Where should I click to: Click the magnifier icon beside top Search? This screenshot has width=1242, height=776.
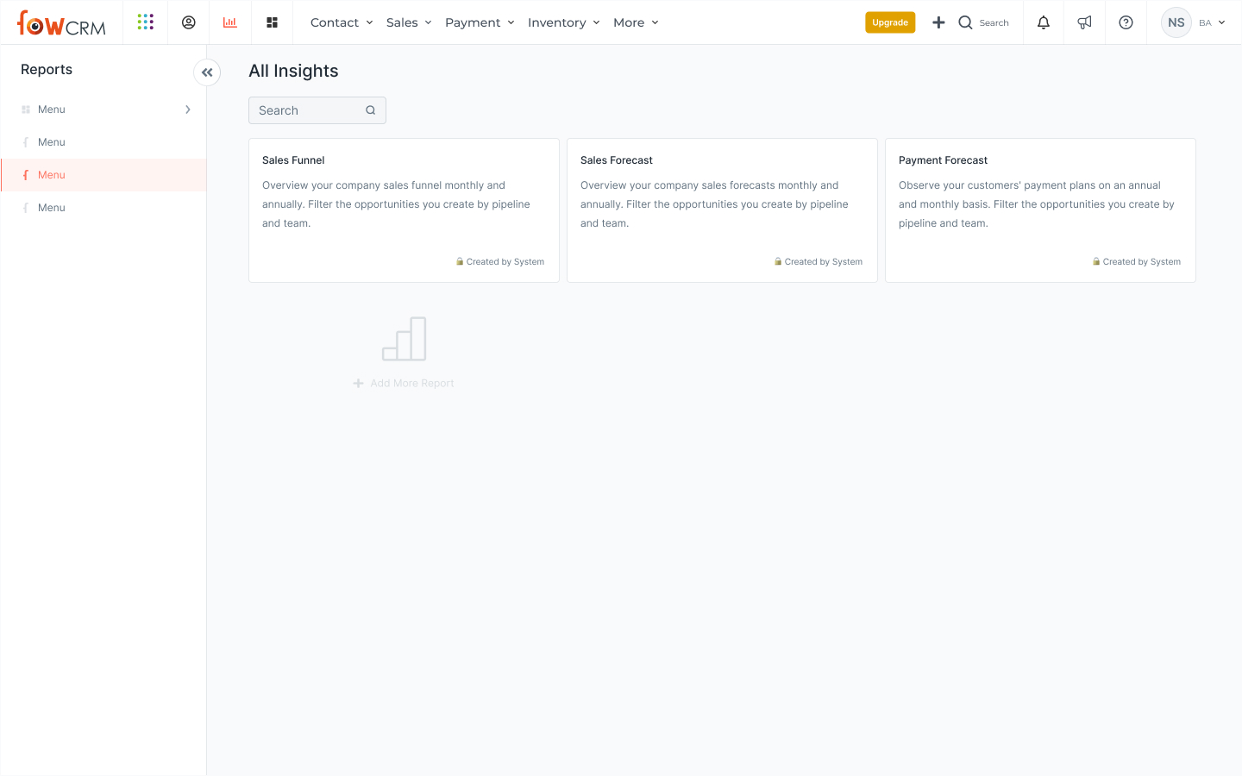point(965,22)
